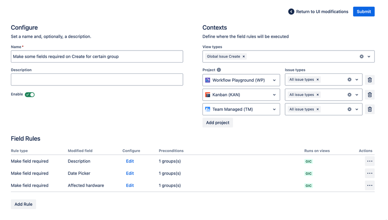
Task: Focus the Description input field
Action: (x=97, y=80)
